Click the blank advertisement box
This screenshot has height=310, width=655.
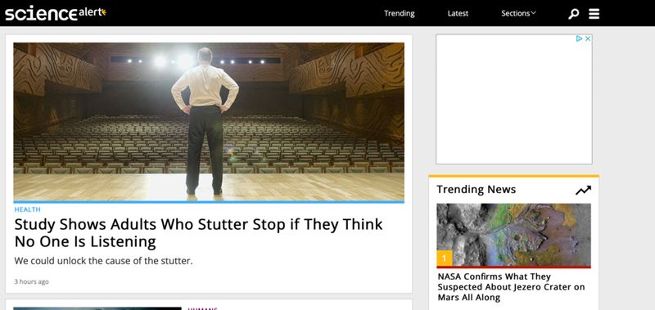click(x=514, y=99)
